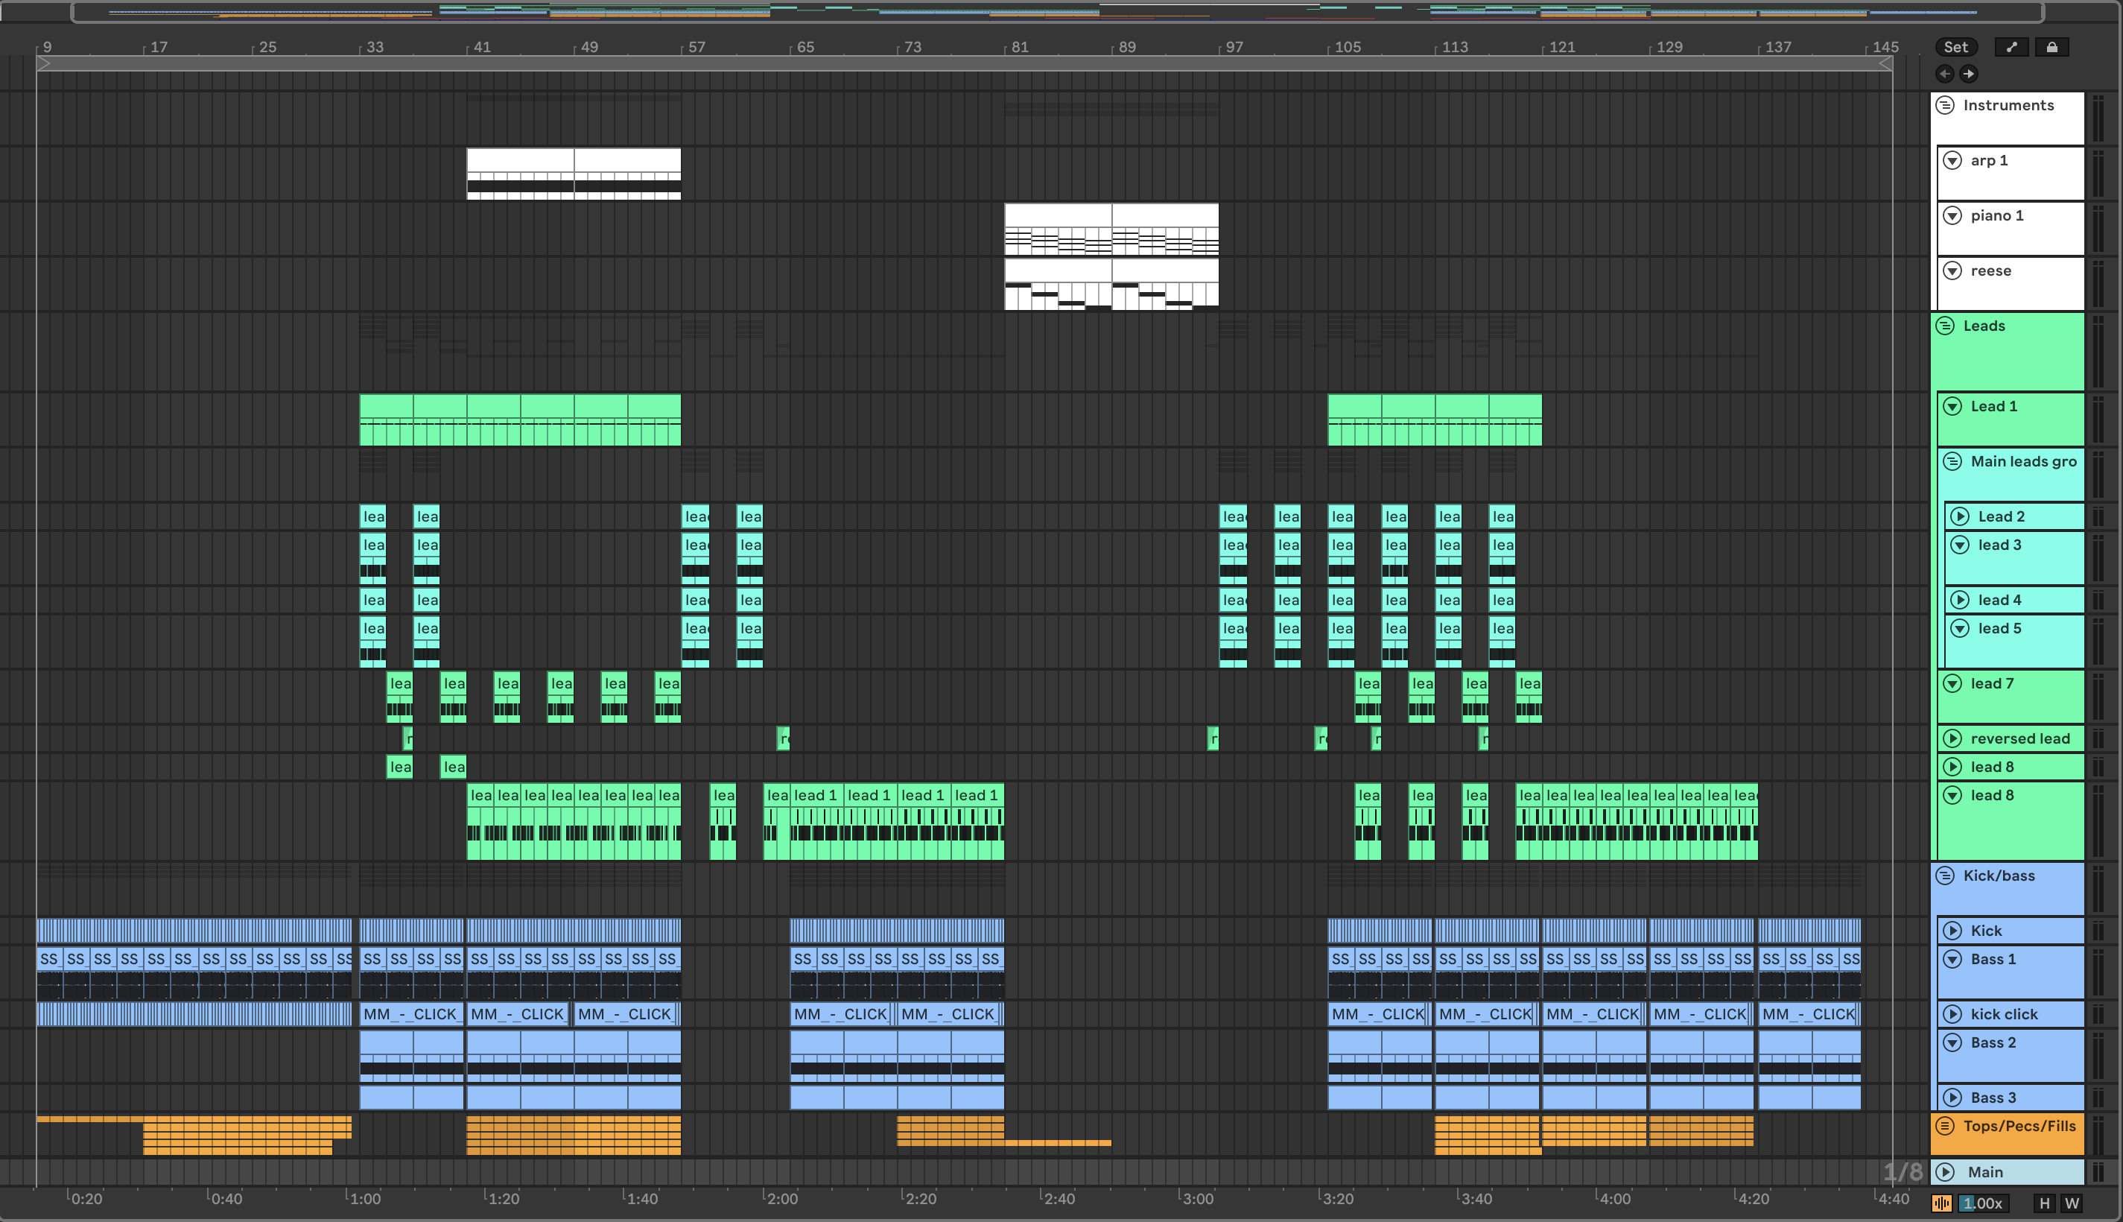Image resolution: width=2123 pixels, height=1222 pixels.
Task: Select the reversed lead track name
Action: [x=2019, y=738]
